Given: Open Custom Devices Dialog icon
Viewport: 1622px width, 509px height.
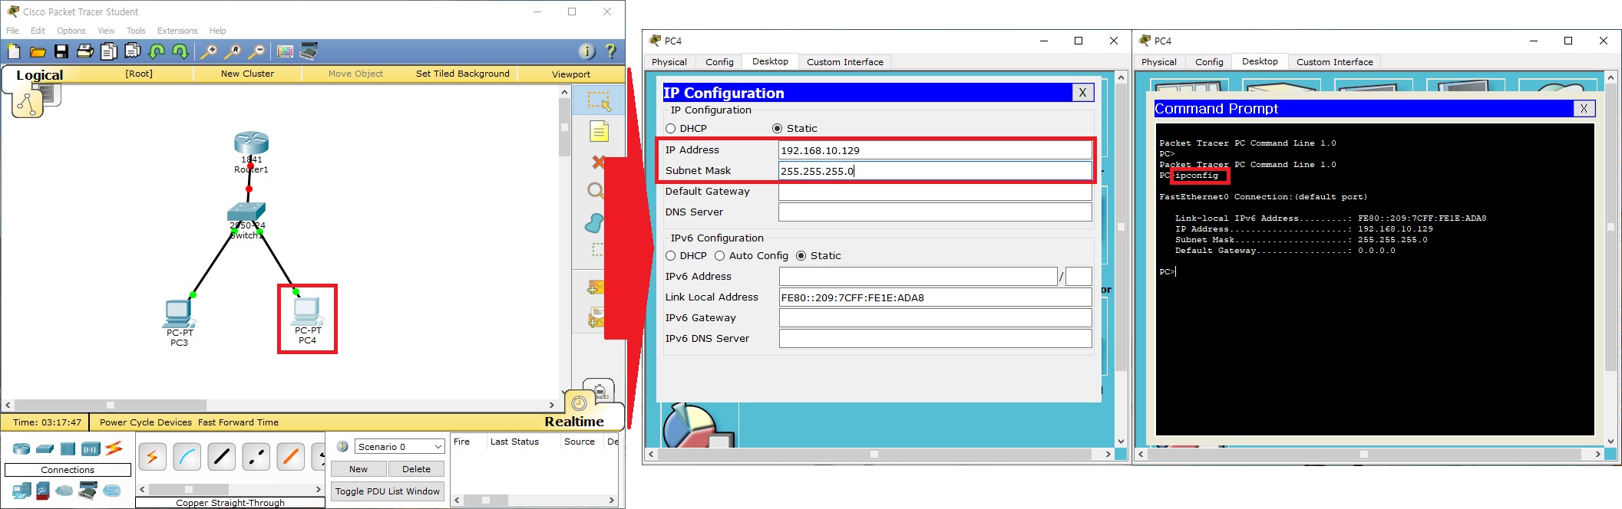Looking at the screenshot, I should [x=309, y=51].
